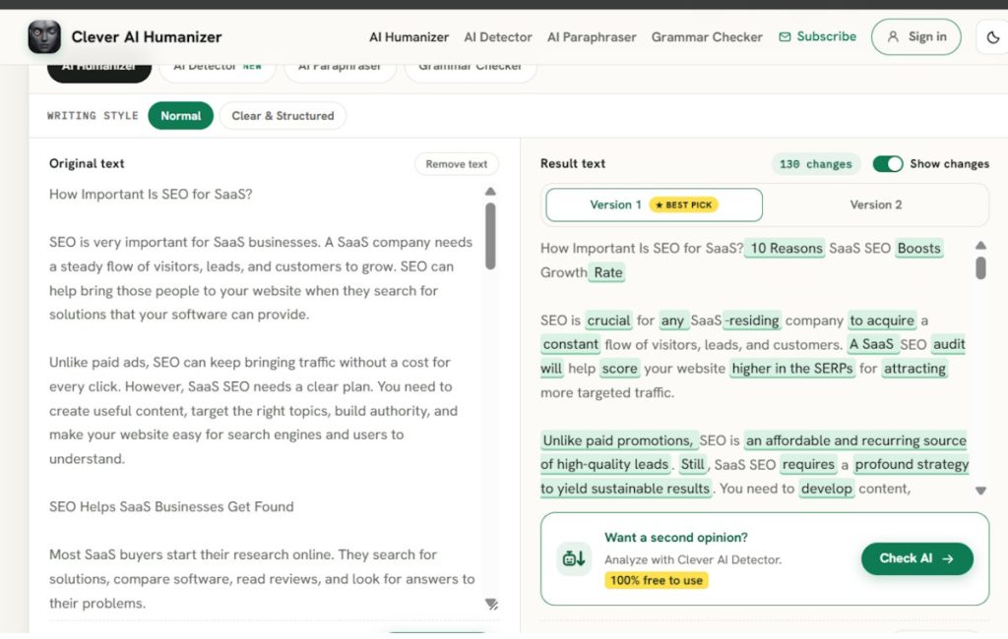Click Result text scrollbar up arrow
Screen dimensions: 1008x639
[980, 246]
